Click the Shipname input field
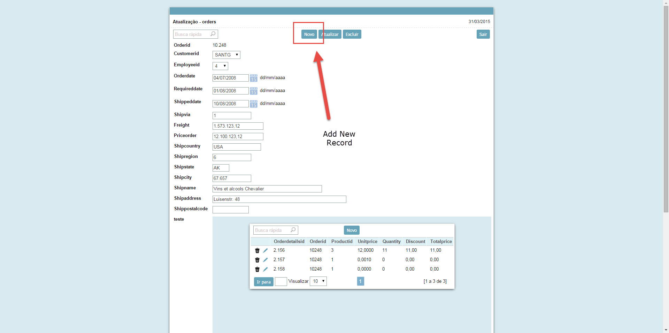 pyautogui.click(x=267, y=189)
